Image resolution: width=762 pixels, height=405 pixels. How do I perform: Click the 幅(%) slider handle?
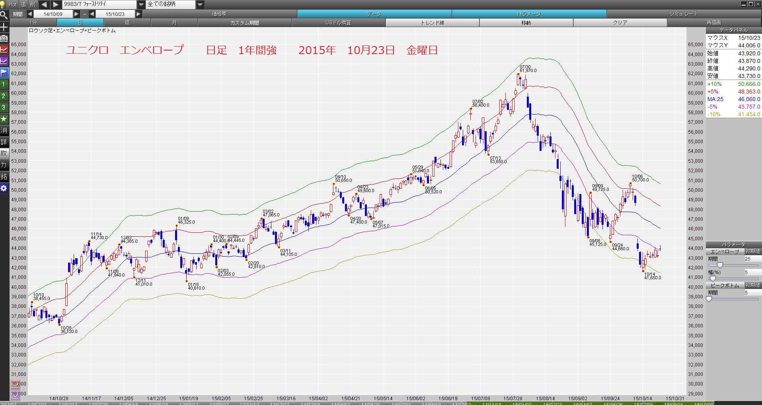pos(713,278)
